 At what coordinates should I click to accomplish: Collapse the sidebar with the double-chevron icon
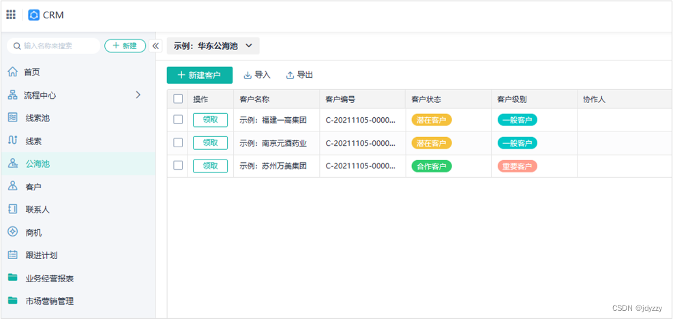tap(155, 46)
